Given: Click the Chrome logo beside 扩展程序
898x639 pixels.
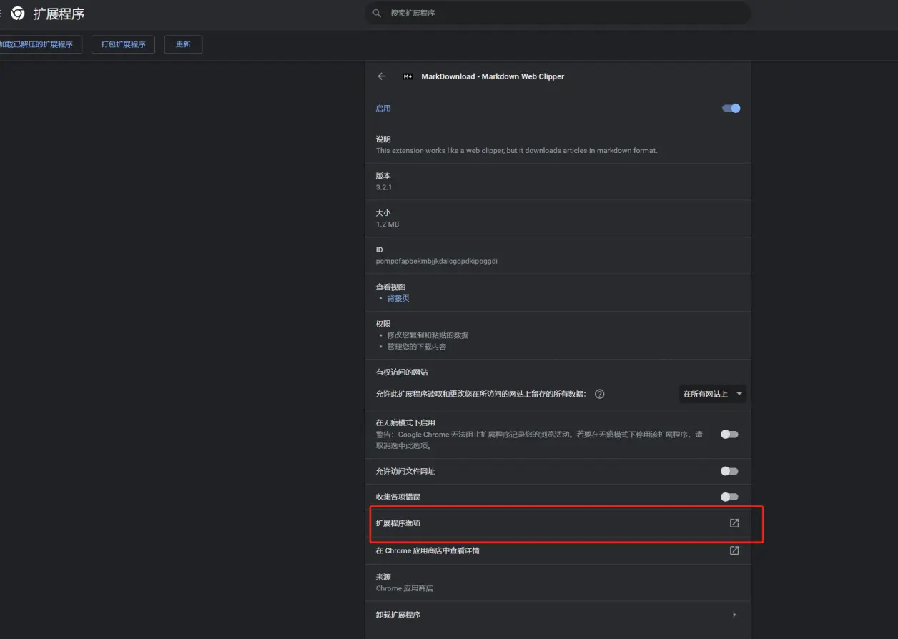Looking at the screenshot, I should 18,14.
